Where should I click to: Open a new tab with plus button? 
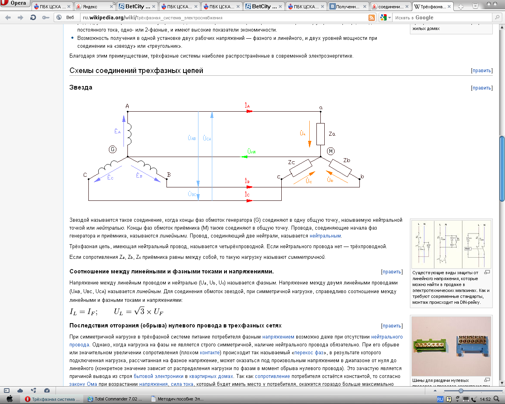tap(460, 7)
